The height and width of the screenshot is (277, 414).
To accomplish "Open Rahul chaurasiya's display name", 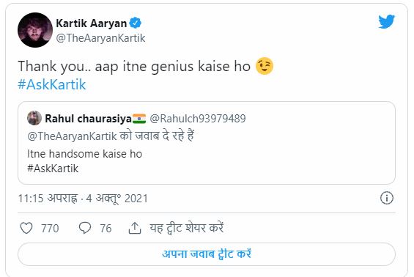I will tap(88, 119).
